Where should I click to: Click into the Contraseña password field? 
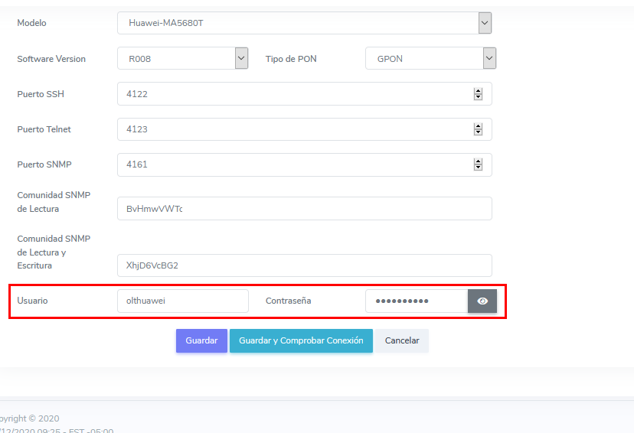416,301
